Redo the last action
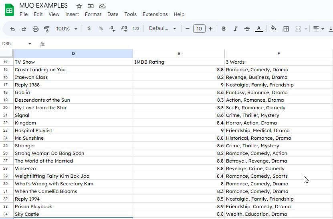 [24, 29]
